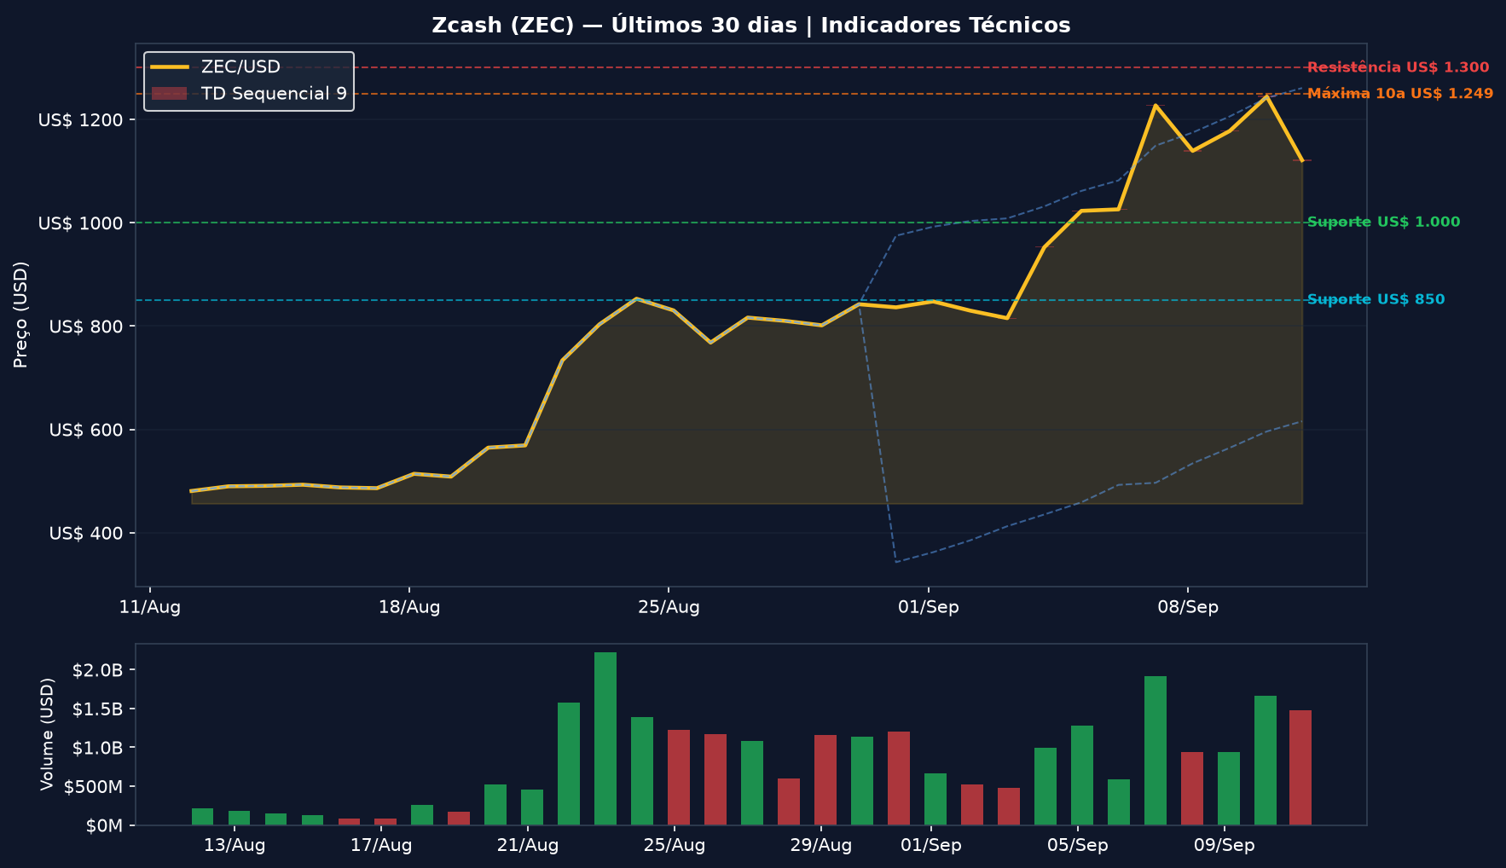This screenshot has width=1506, height=868.
Task: Click the '11/Aug' date on price chart
Action: (150, 607)
